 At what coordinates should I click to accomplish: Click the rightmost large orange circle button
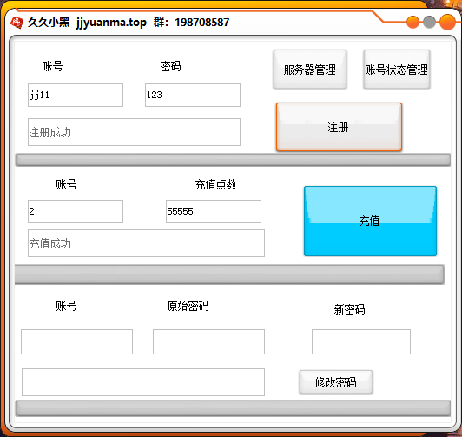click(x=448, y=22)
